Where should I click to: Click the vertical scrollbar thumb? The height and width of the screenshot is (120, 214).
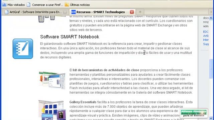click(x=211, y=69)
